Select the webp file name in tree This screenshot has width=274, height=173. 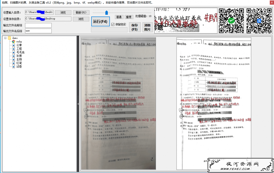point(19,41)
